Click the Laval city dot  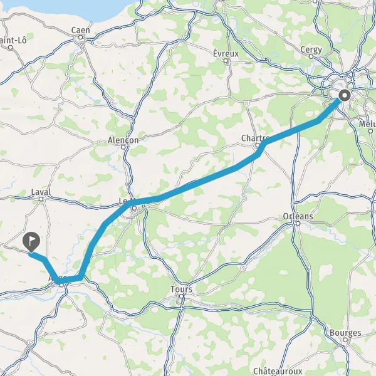coord(41,199)
